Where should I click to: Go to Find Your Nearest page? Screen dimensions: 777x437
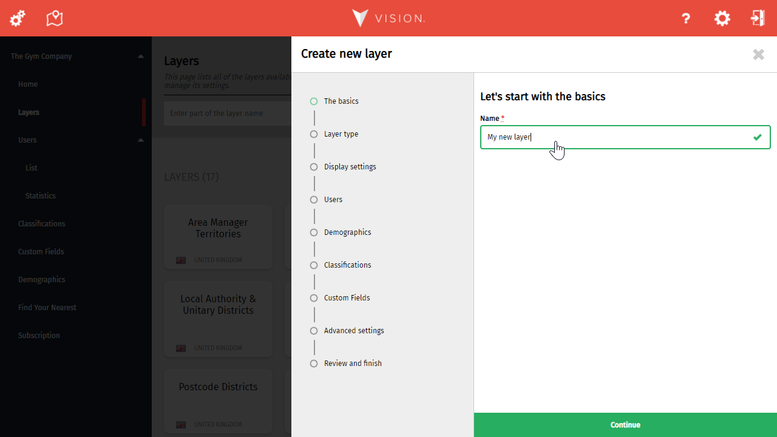(47, 308)
